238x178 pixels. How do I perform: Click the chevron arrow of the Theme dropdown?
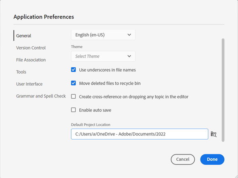[x=129, y=56]
